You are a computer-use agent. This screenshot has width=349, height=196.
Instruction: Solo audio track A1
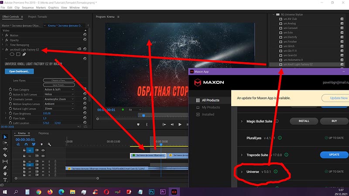(x=49, y=162)
